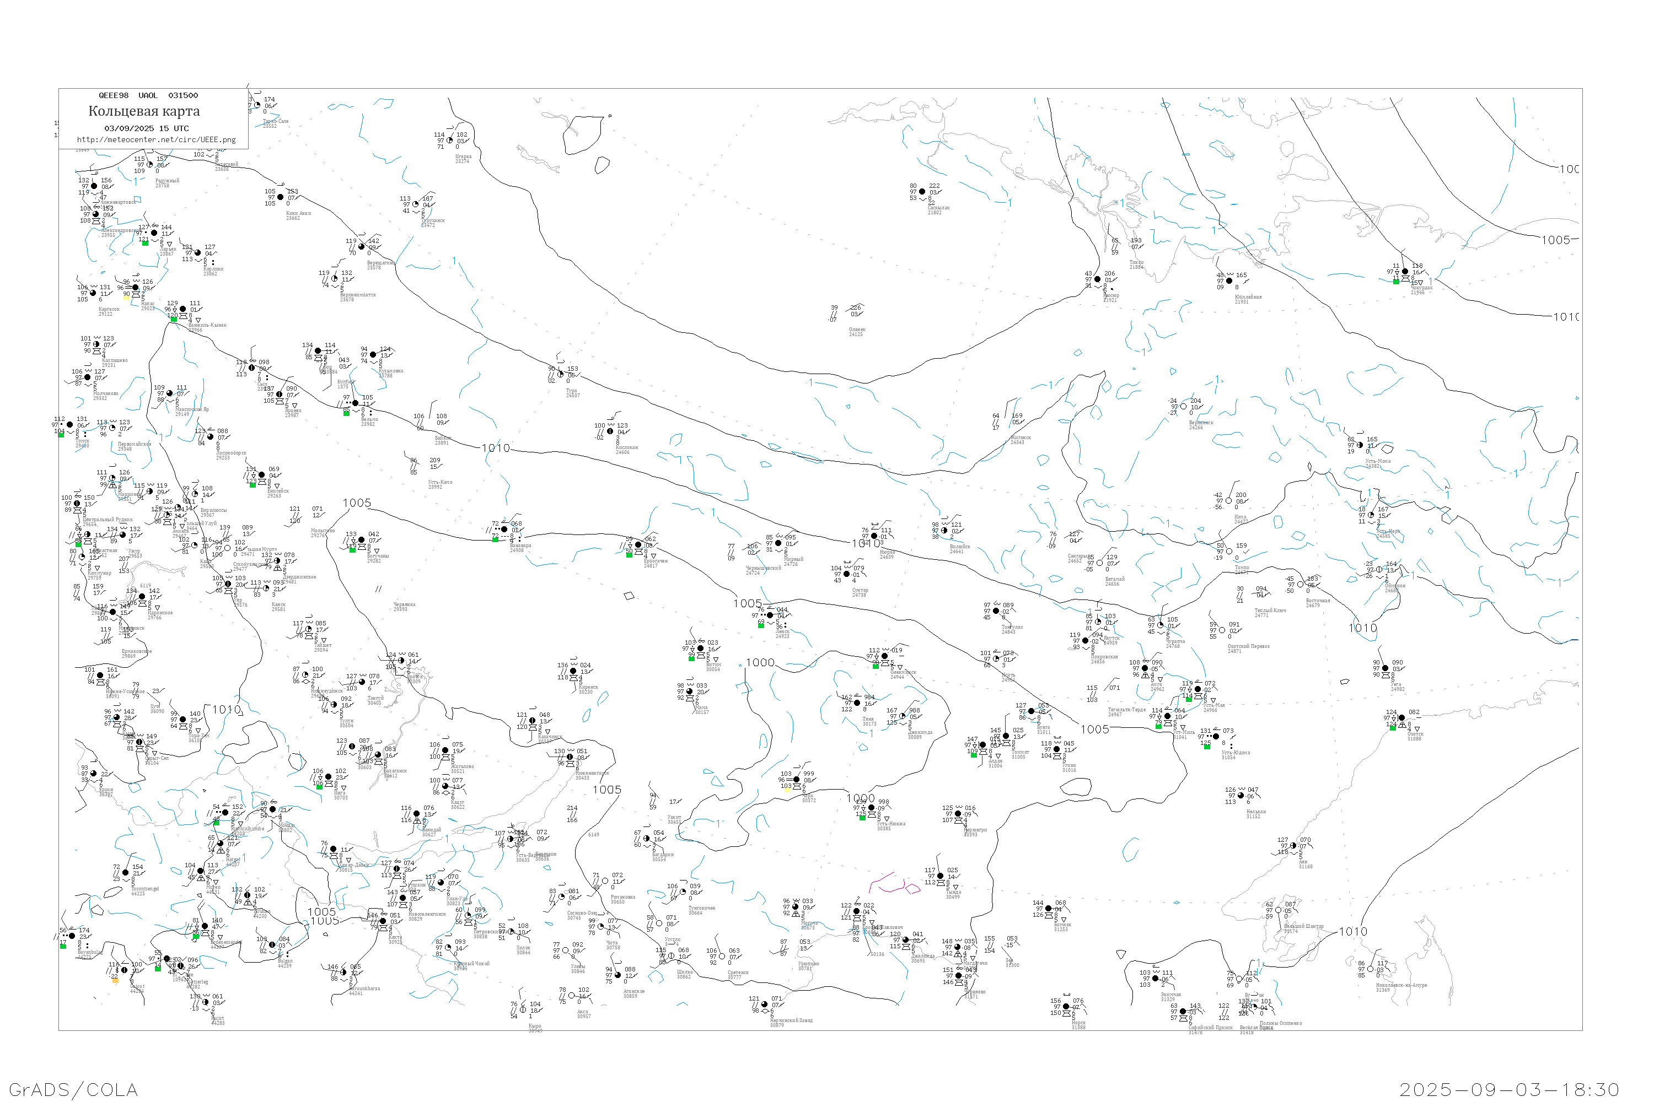Click the Игарка station cloud-cover circle
Image resolution: width=1654 pixels, height=1102 pixels.
[x=450, y=141]
